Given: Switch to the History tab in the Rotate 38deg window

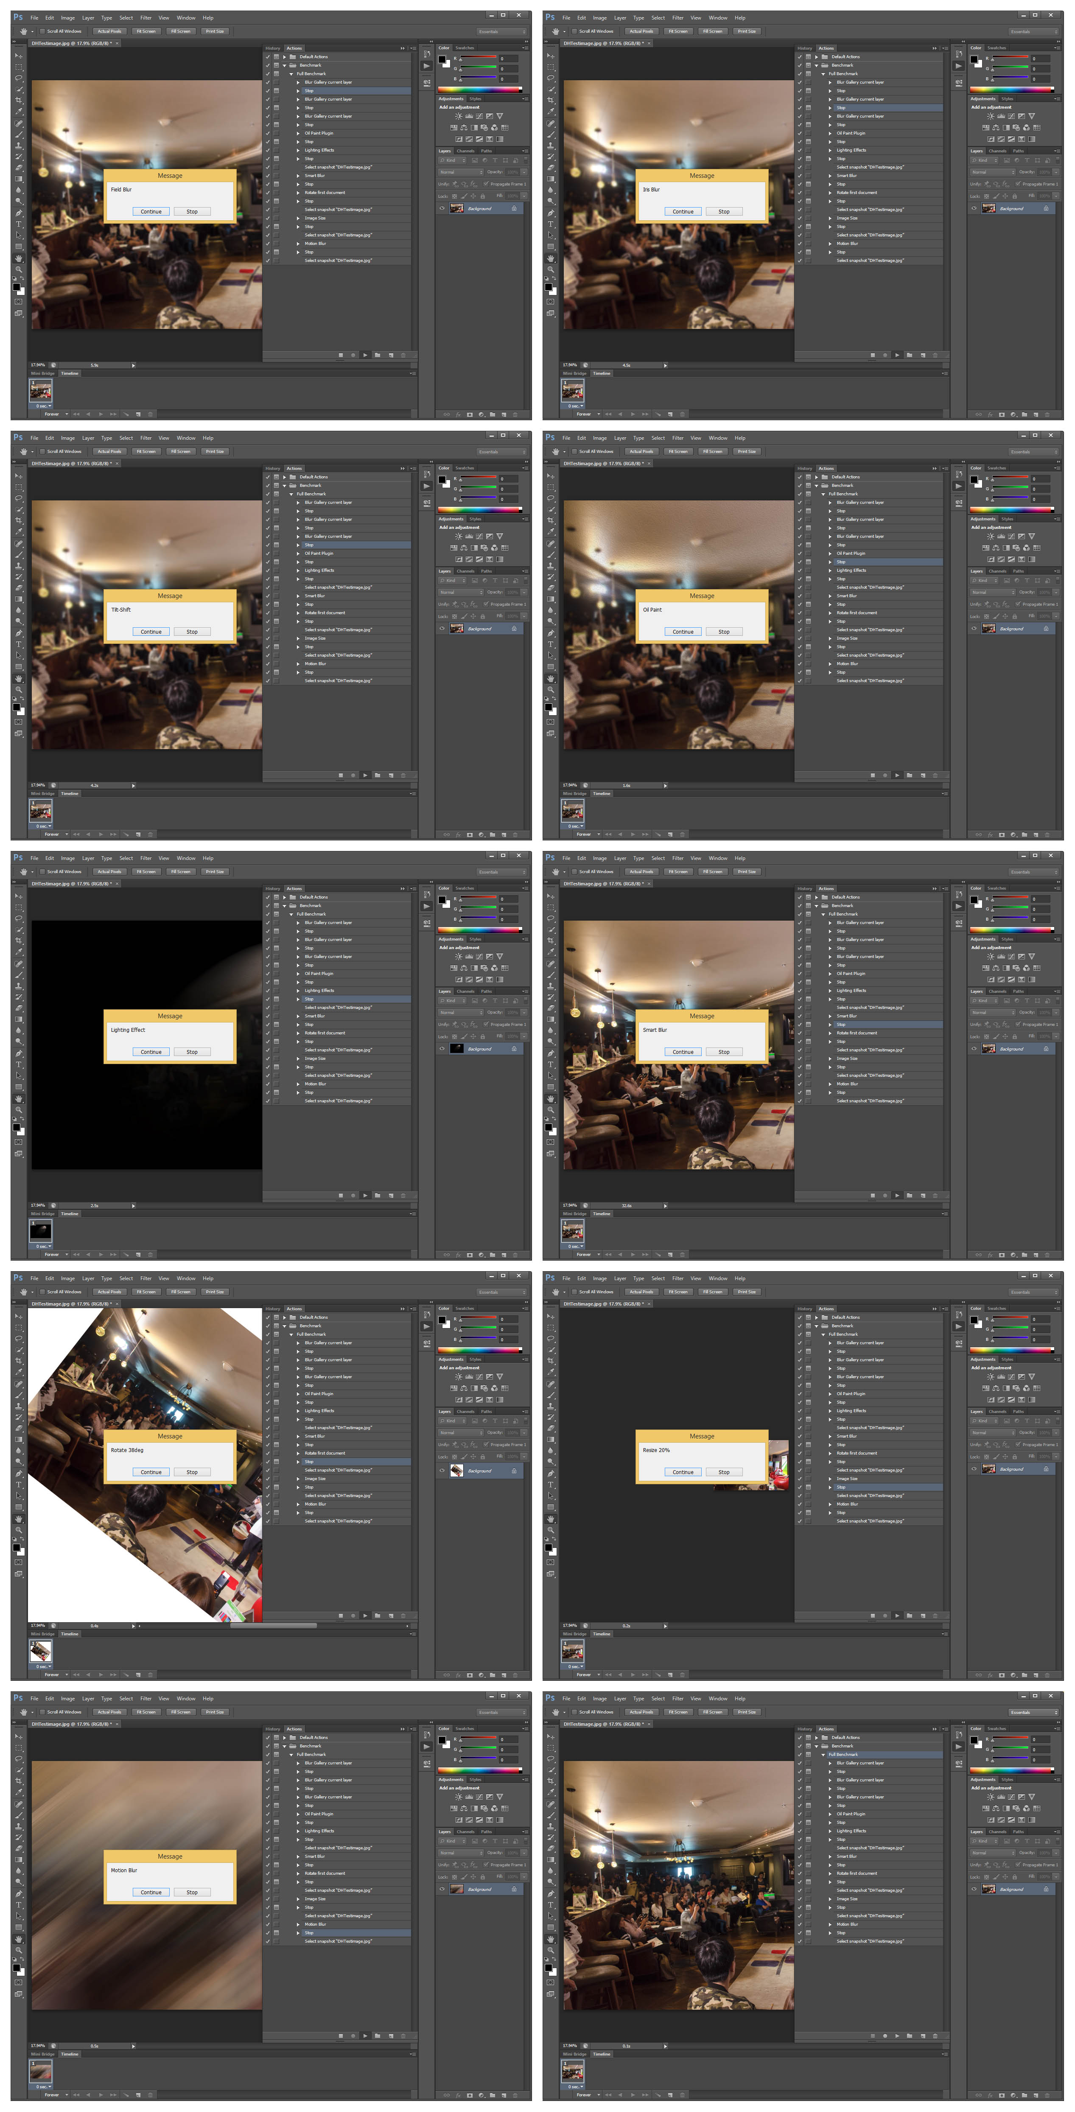Looking at the screenshot, I should coord(273,1309).
